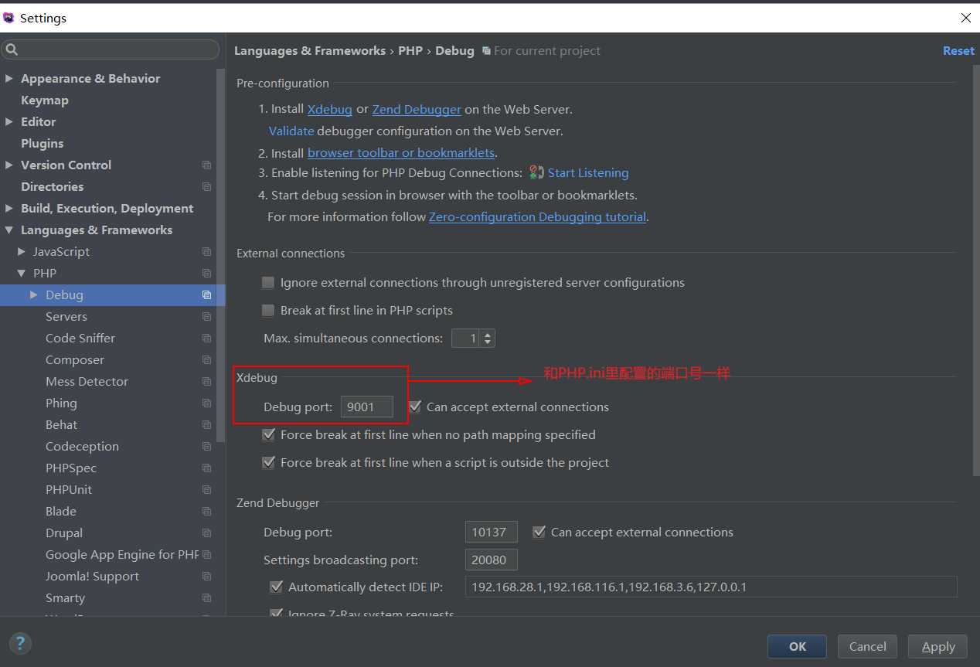
Task: Expand the Version Control section
Action: (x=9, y=165)
